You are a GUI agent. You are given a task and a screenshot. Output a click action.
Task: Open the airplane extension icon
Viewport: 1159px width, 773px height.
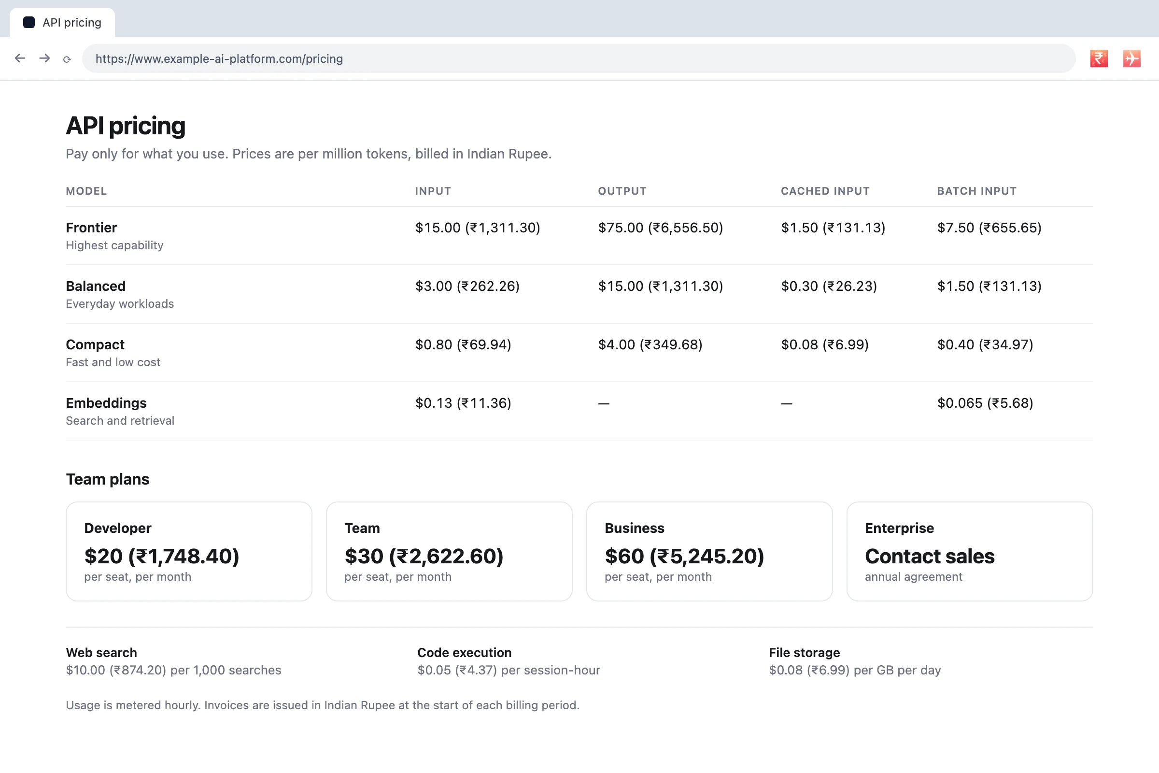[x=1132, y=58]
